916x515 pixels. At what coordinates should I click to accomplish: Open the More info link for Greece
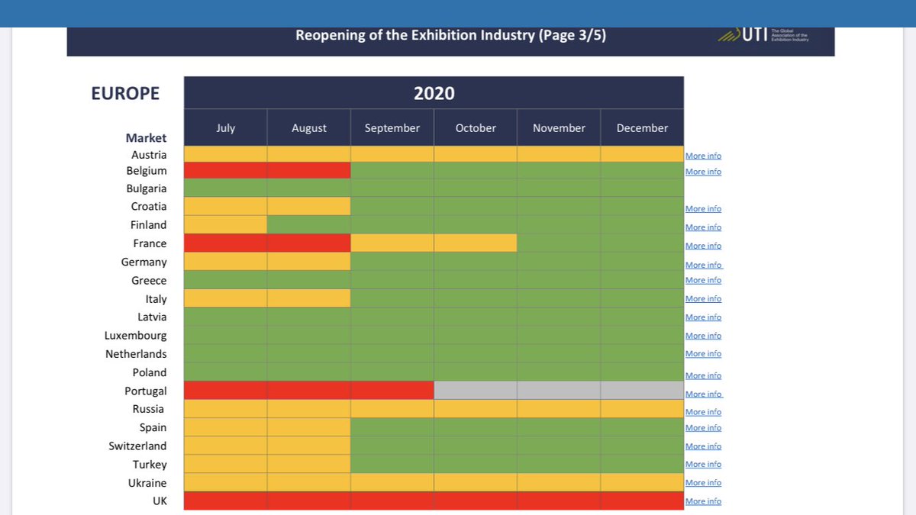(703, 280)
